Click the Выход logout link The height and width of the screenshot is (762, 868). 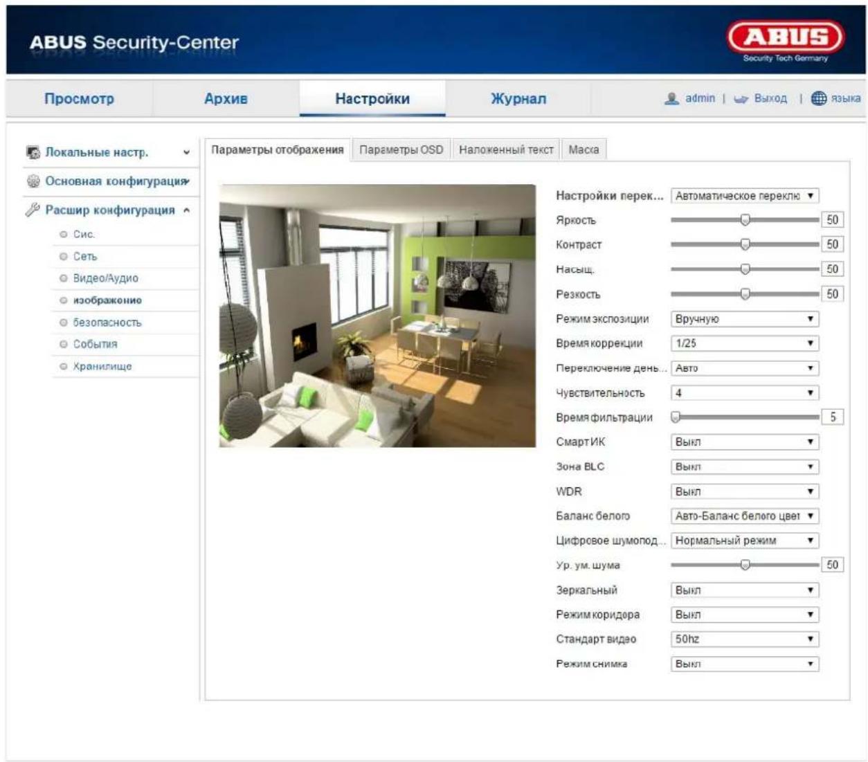point(770,98)
